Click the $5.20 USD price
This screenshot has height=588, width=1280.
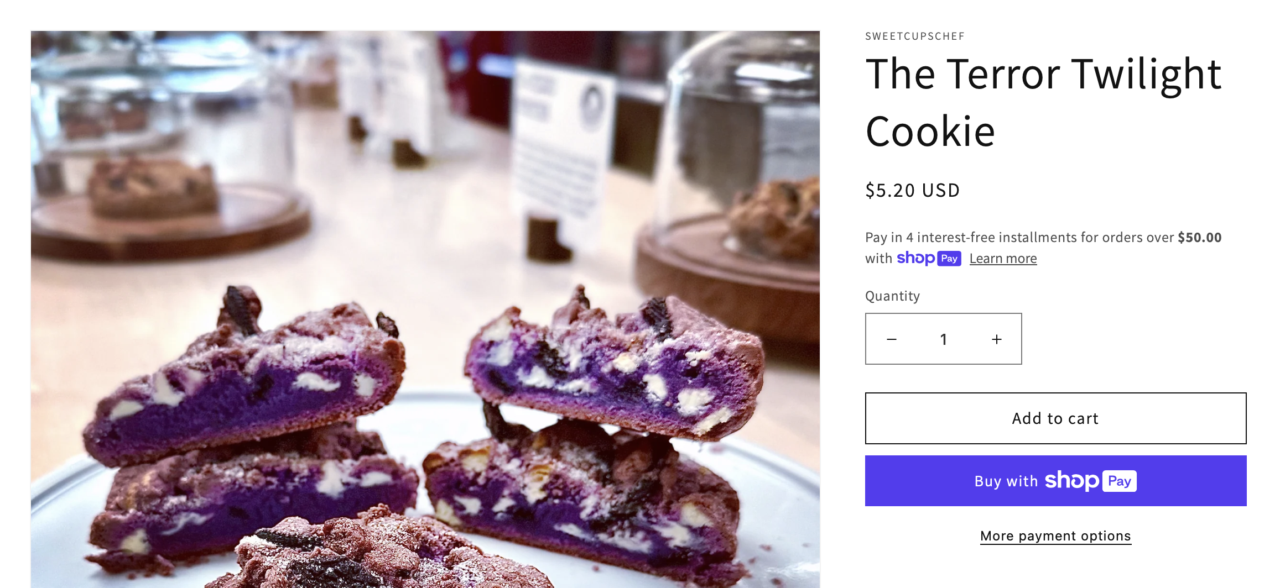pyautogui.click(x=912, y=191)
